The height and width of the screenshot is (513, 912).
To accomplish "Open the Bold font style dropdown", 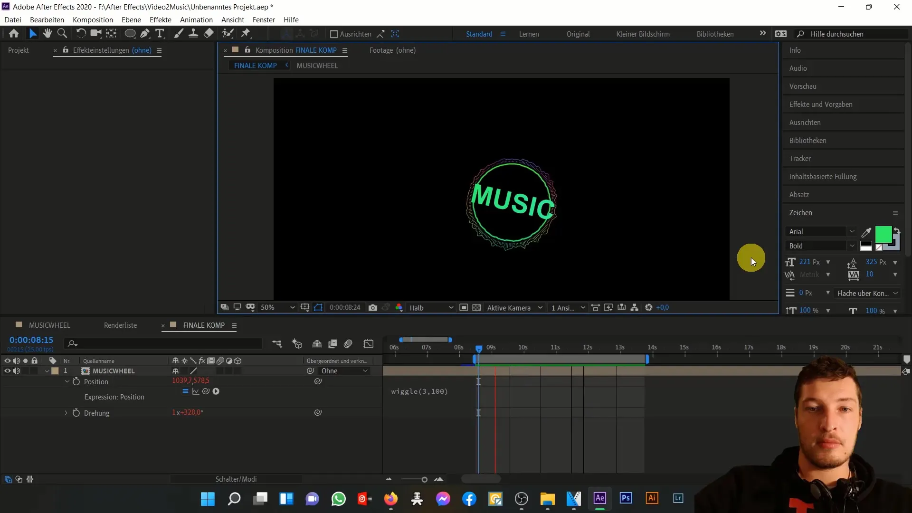I will pyautogui.click(x=821, y=246).
